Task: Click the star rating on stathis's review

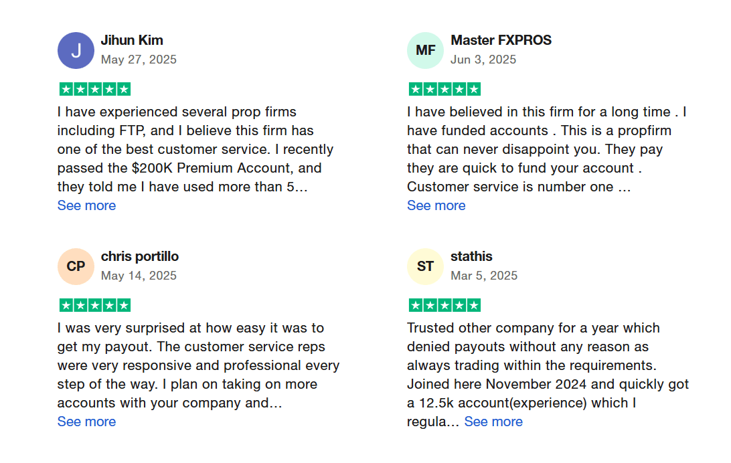Action: click(x=444, y=305)
